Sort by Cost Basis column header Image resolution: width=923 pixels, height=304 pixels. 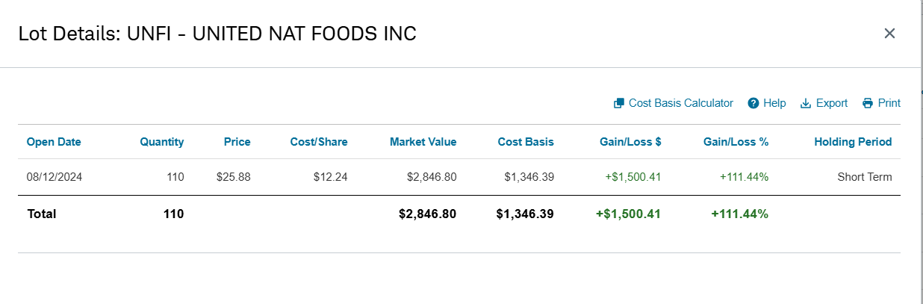coord(526,142)
